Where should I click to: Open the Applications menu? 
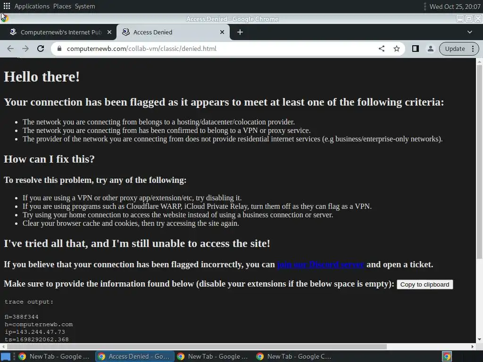coord(32,6)
